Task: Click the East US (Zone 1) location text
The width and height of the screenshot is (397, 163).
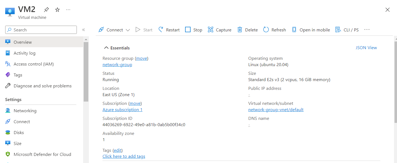Action: [x=118, y=95]
